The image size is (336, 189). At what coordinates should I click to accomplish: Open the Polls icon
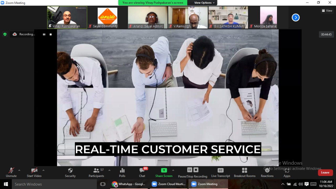coord(122,171)
